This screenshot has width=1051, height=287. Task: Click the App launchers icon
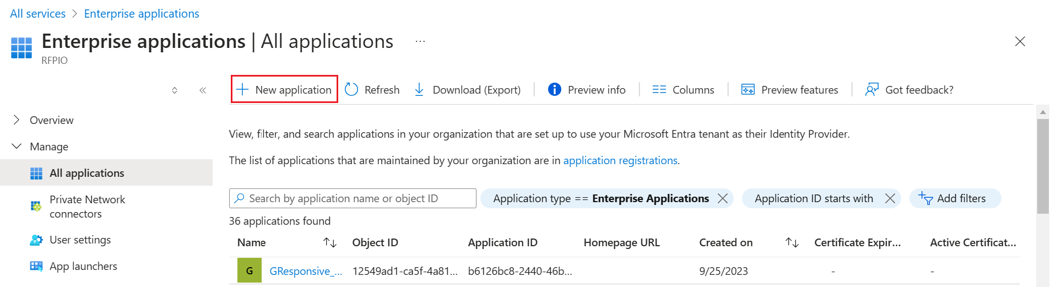pos(36,266)
